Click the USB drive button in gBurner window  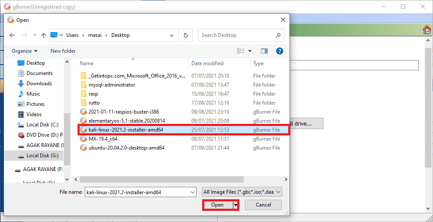pos(306,123)
